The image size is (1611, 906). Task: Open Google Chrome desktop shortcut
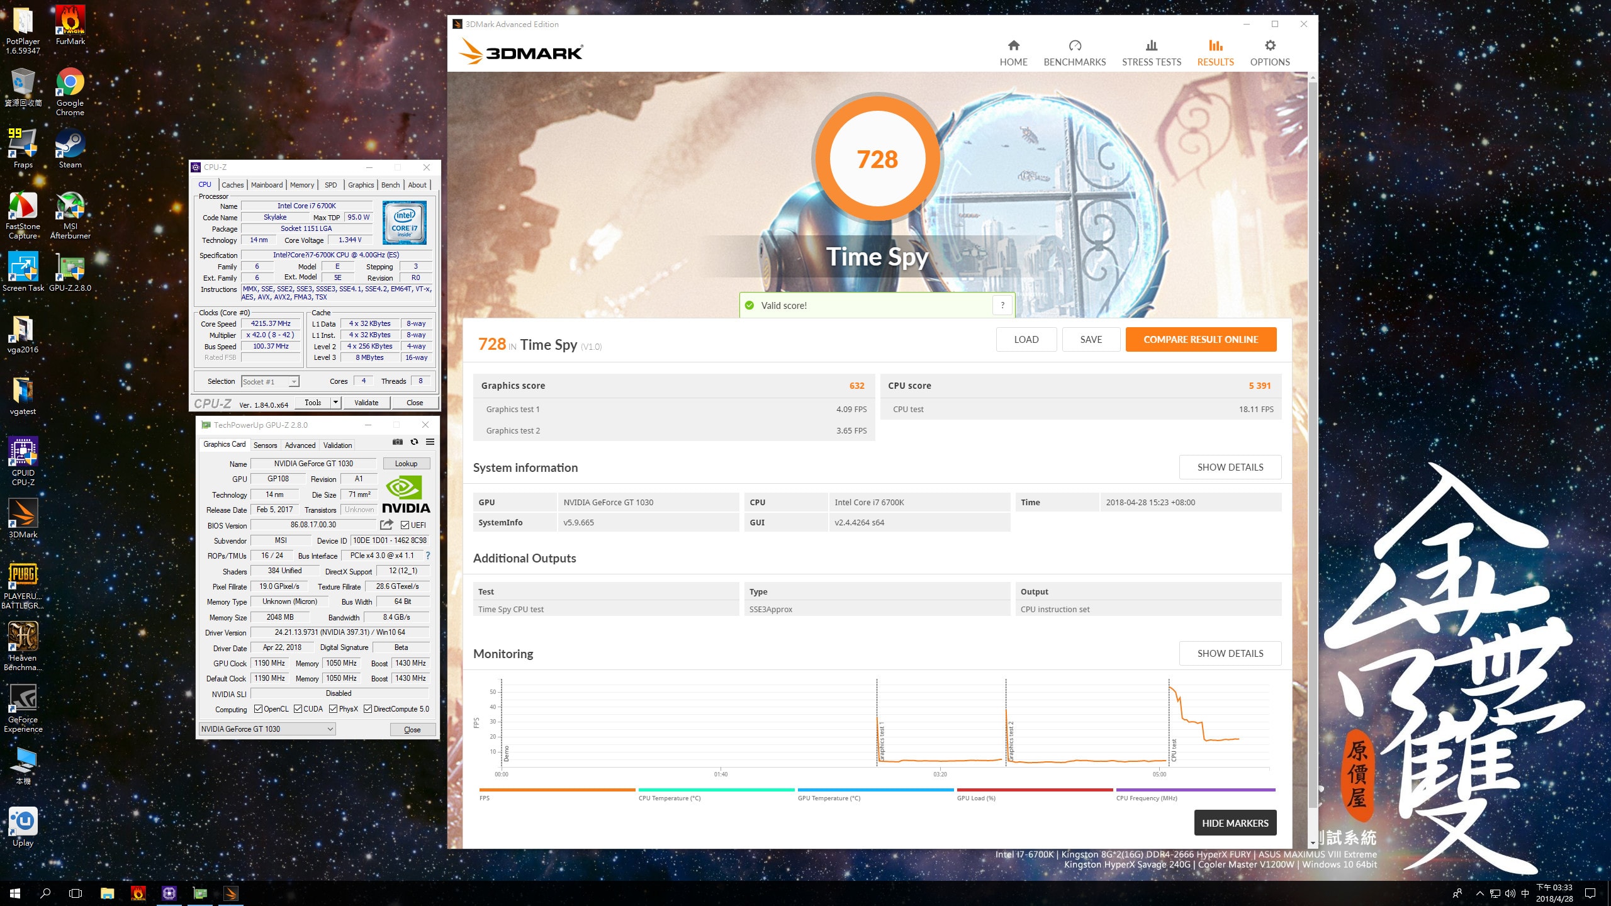tap(70, 92)
